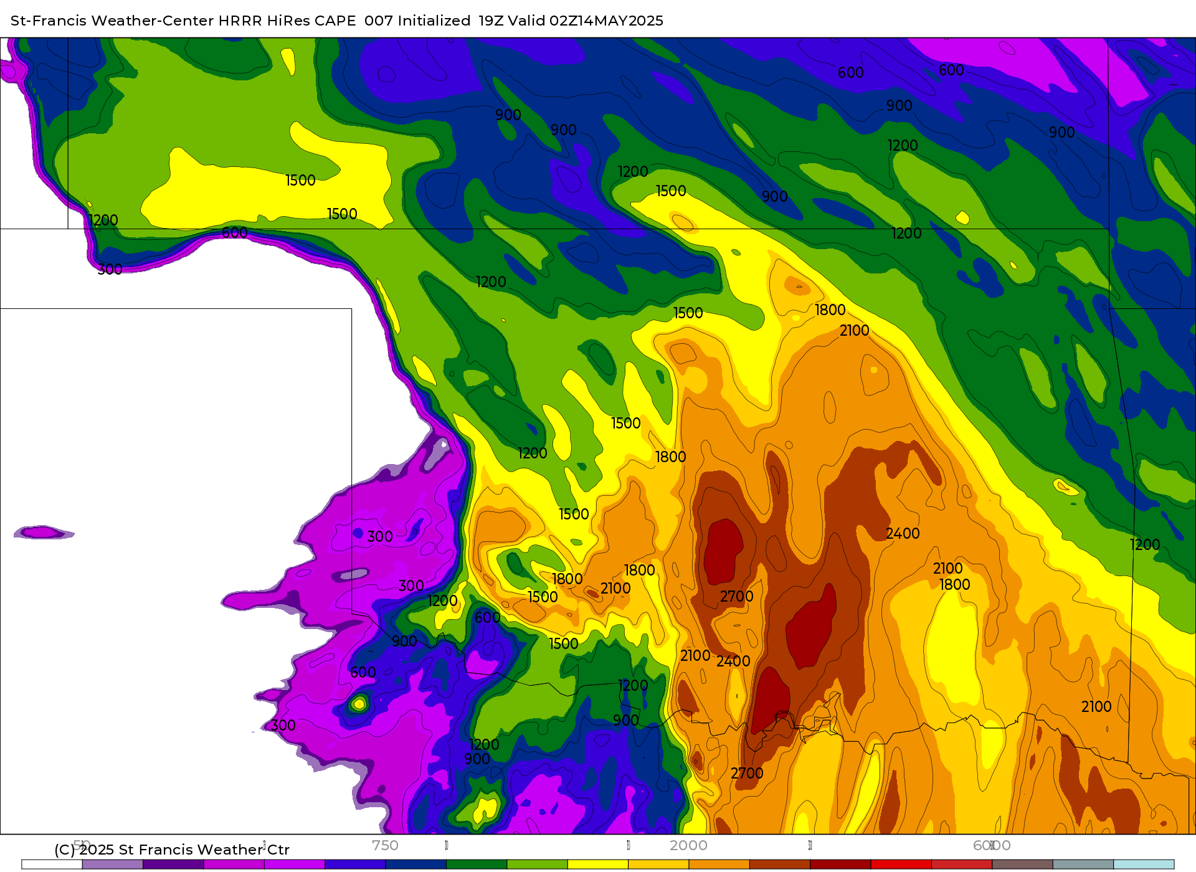The image size is (1196, 872).
Task: Choose the rust brown legend swatch
Action: 780,865
